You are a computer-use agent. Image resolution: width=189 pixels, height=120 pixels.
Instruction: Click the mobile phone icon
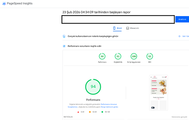[x=114, y=28]
